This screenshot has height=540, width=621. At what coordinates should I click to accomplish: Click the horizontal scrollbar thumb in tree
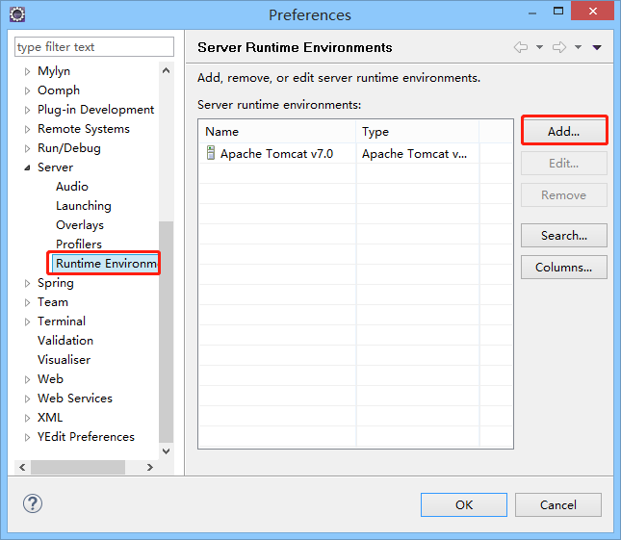(x=78, y=467)
